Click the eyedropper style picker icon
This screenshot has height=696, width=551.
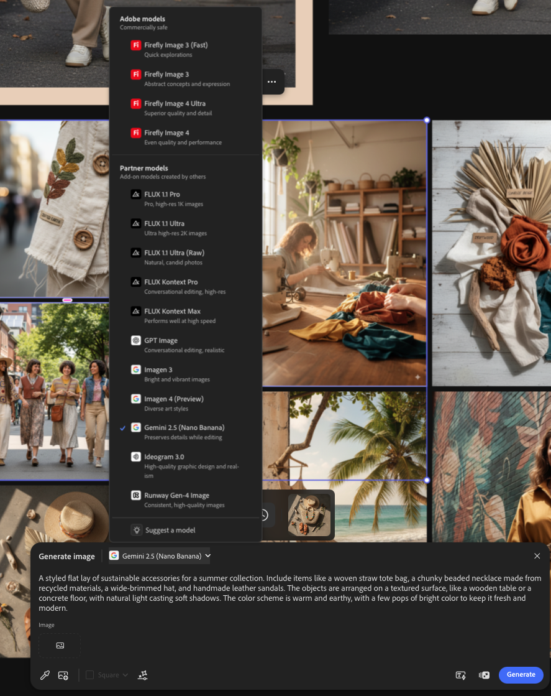(45, 675)
